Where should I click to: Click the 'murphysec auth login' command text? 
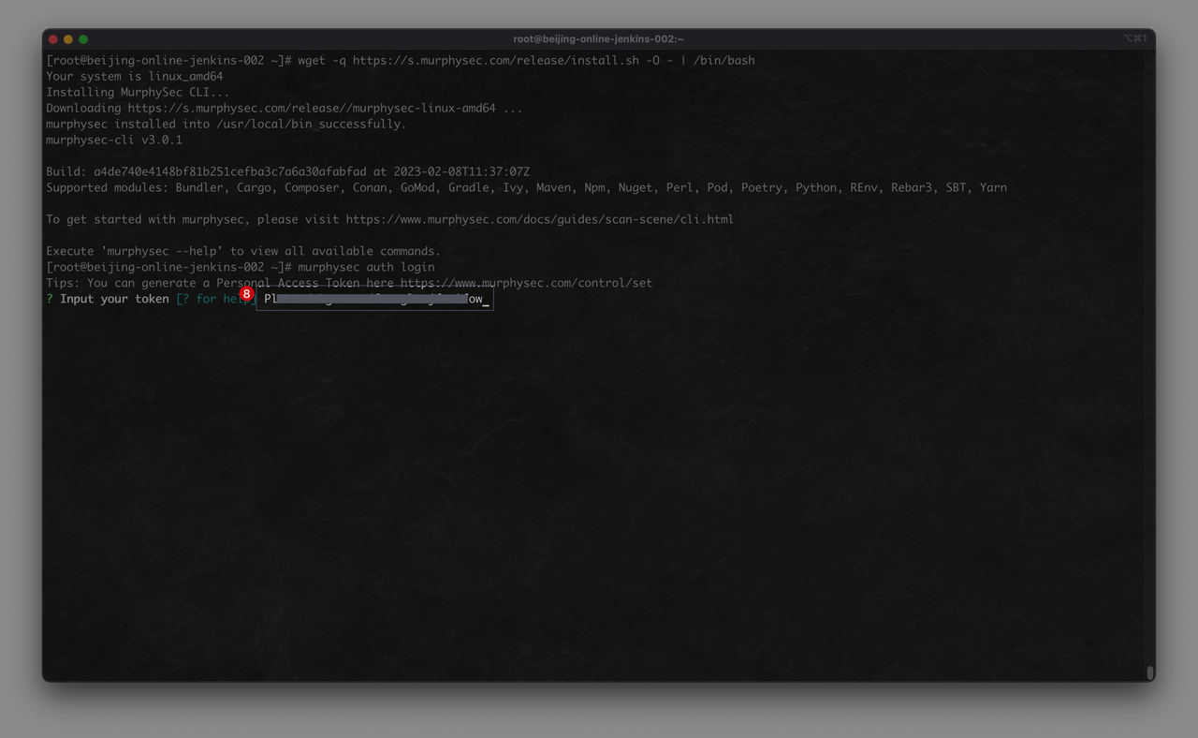(366, 267)
